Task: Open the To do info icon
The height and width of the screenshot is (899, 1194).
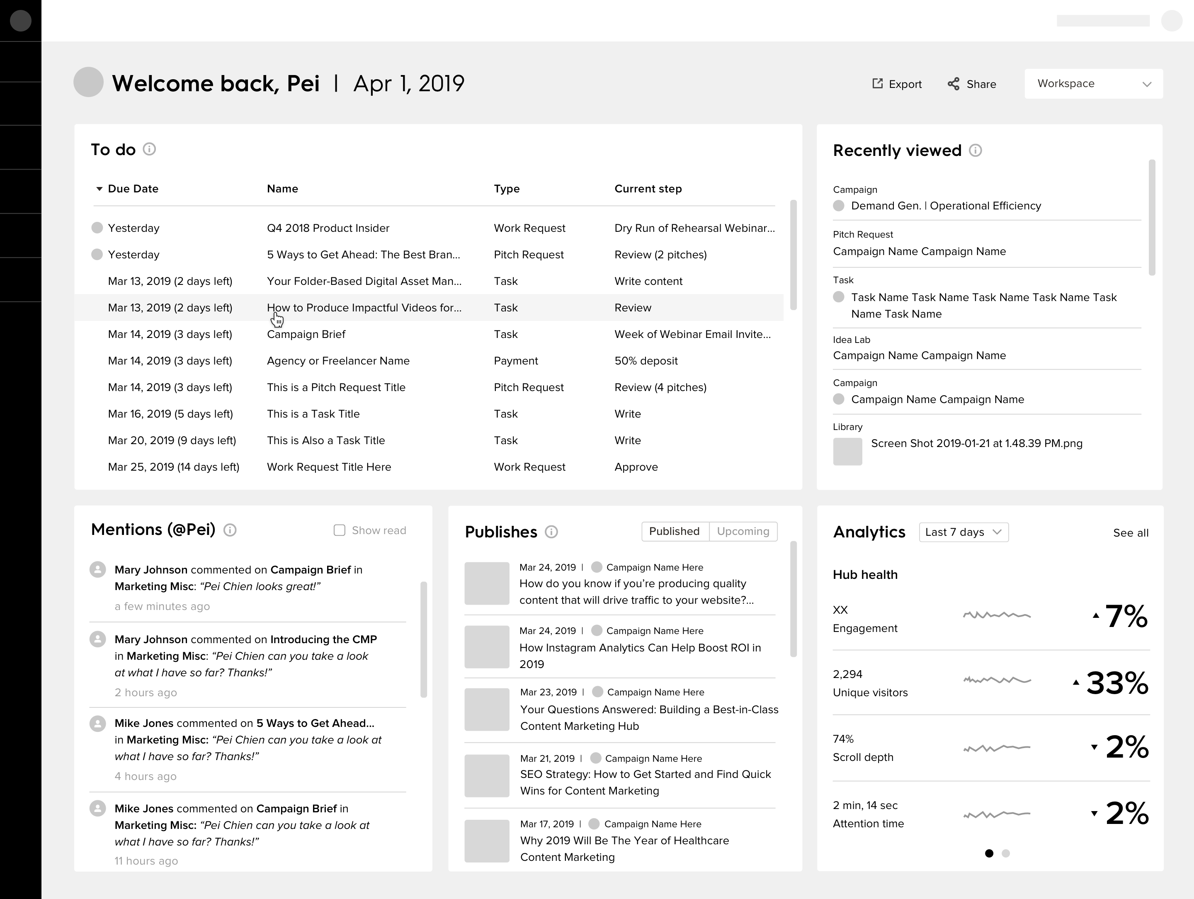Action: (150, 149)
